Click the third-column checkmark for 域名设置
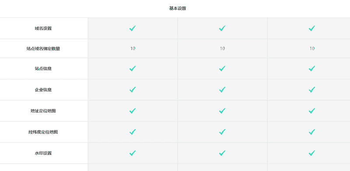The image size is (350, 171). [312, 28]
